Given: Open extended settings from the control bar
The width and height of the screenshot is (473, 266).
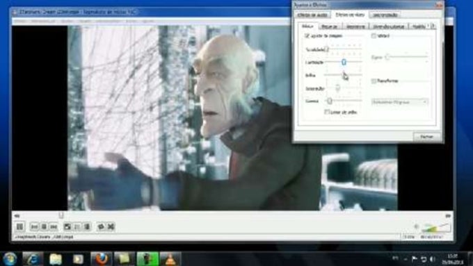Looking at the screenshot, I should (77, 226).
